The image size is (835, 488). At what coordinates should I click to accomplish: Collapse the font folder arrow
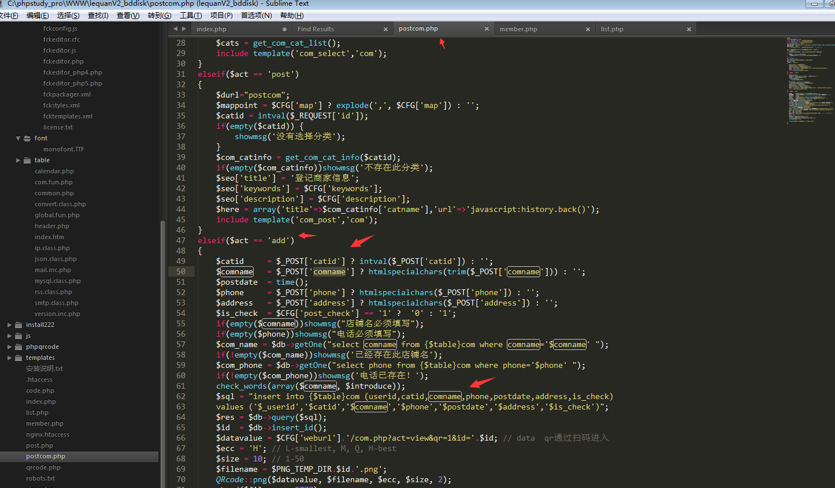click(x=18, y=139)
